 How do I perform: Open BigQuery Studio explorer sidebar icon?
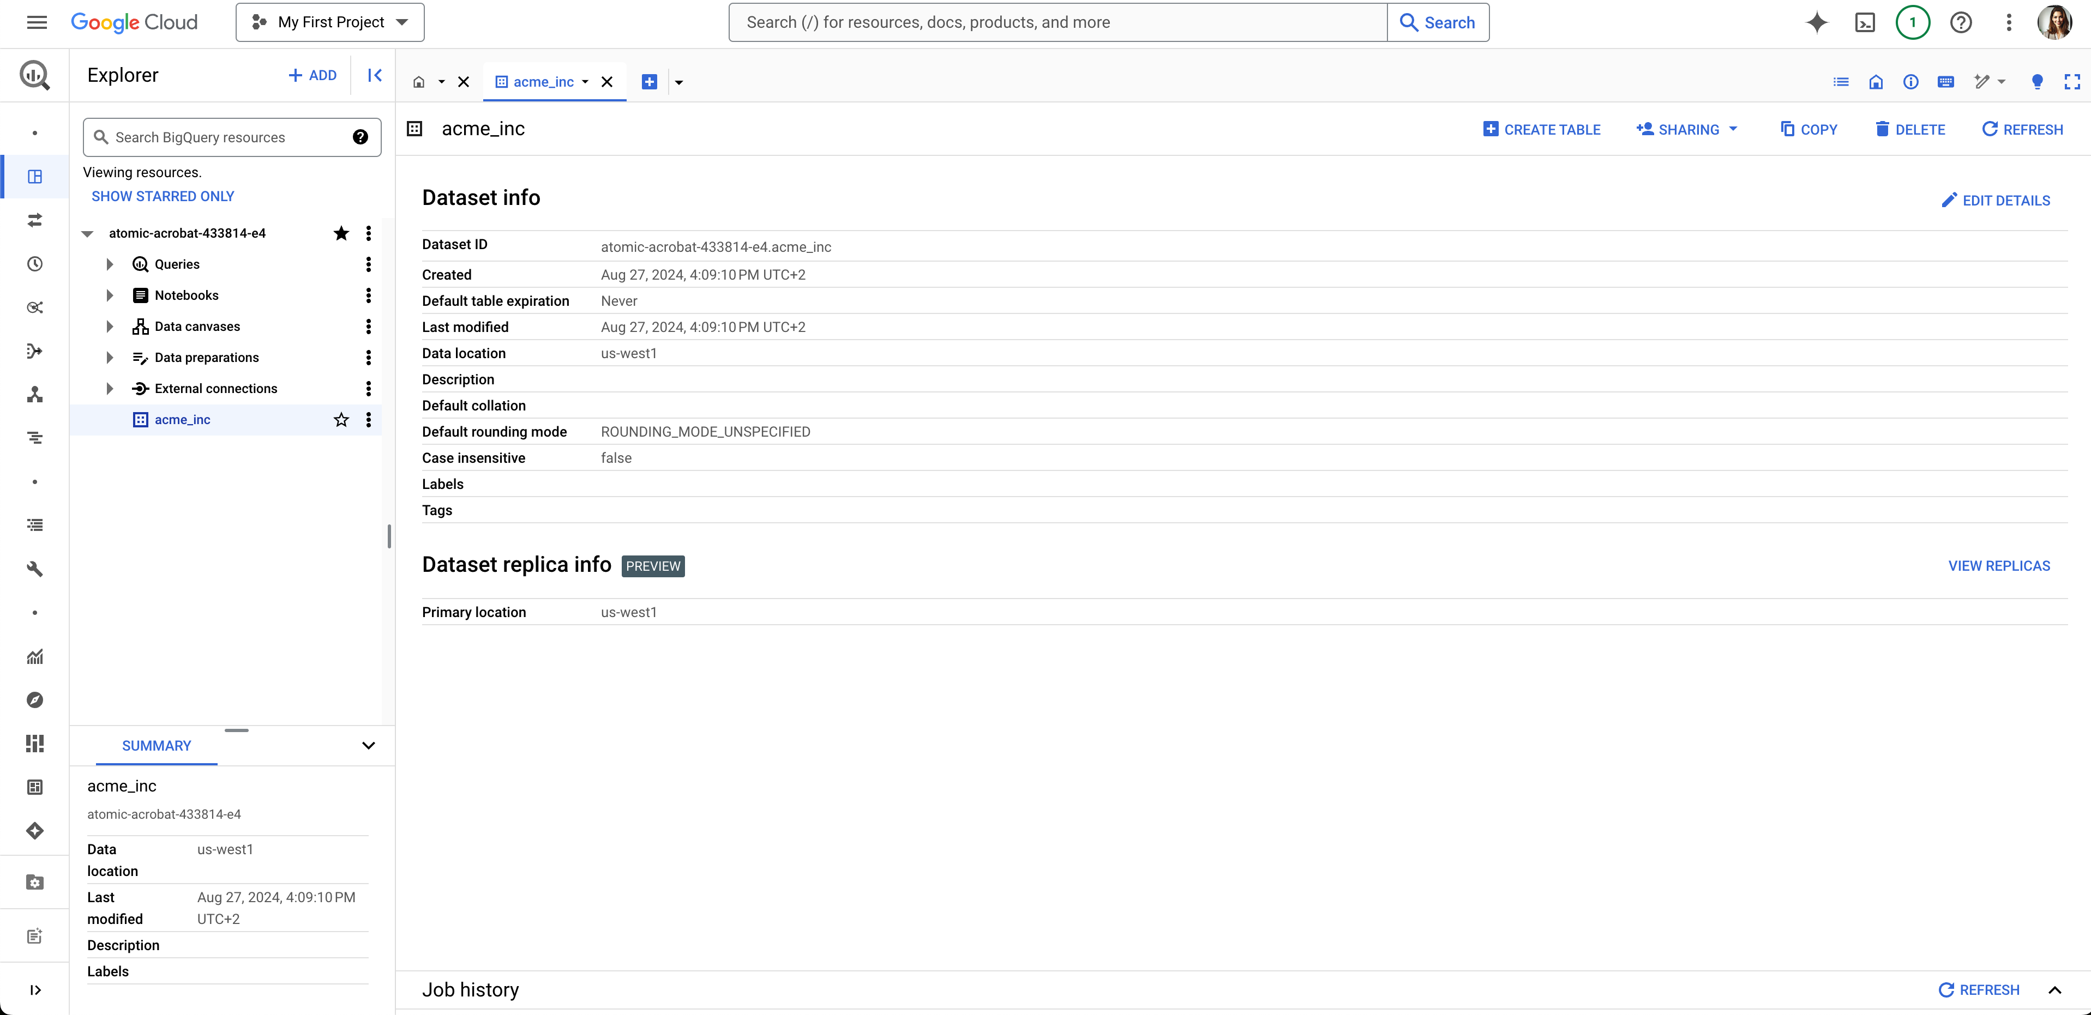[x=35, y=176]
